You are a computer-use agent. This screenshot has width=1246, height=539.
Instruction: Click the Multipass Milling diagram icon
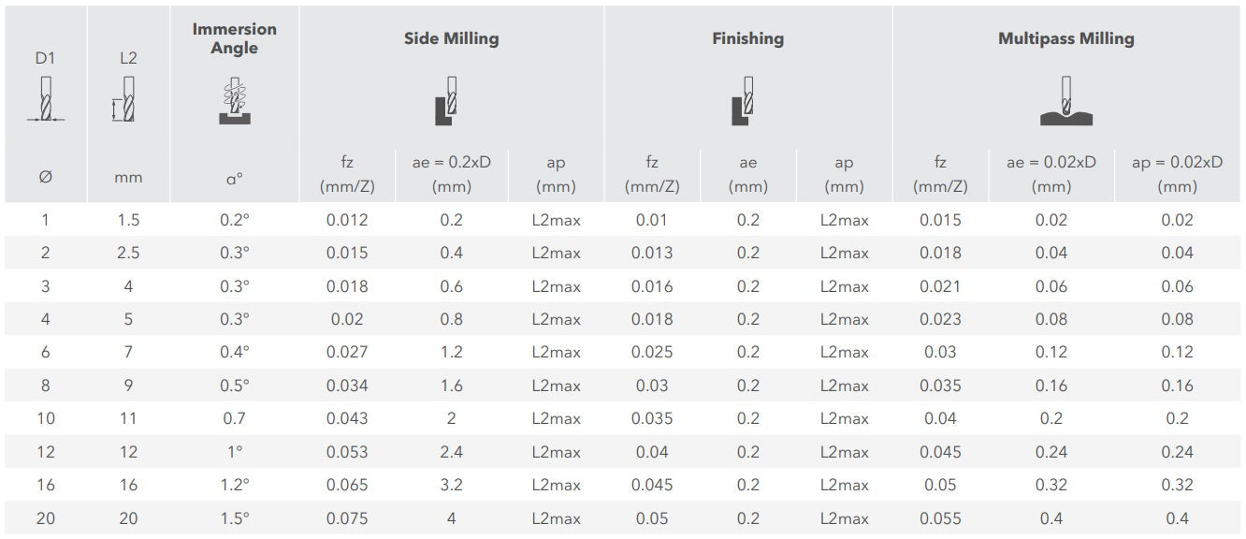coord(1066,102)
